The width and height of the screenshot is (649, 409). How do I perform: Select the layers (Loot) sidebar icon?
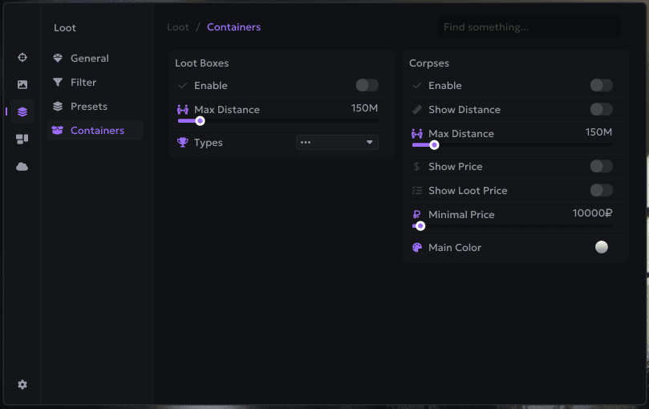pyautogui.click(x=22, y=111)
